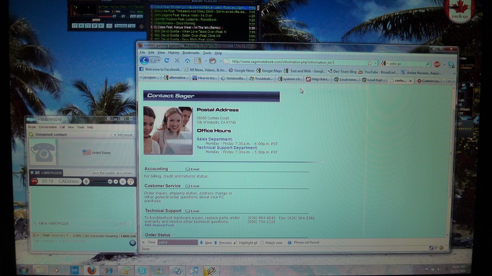Open Firefox from the Windows taskbar

click(x=92, y=270)
